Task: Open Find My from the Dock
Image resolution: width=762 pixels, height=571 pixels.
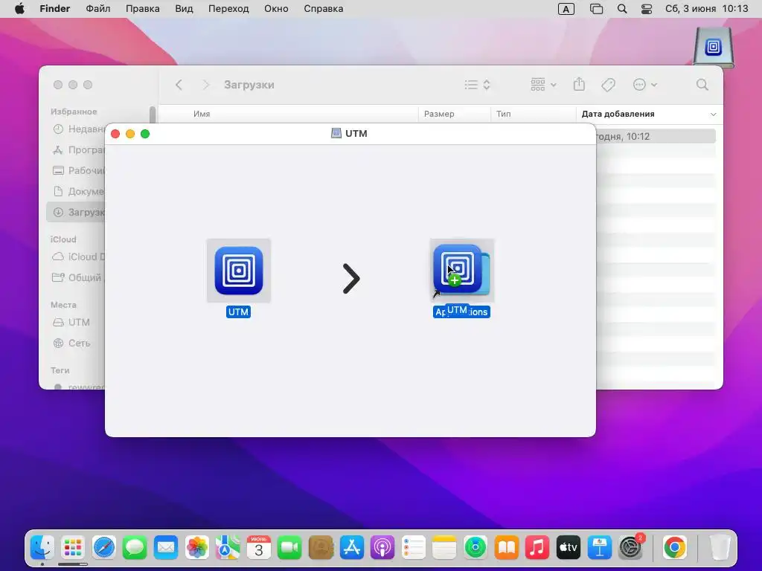Action: tap(476, 548)
